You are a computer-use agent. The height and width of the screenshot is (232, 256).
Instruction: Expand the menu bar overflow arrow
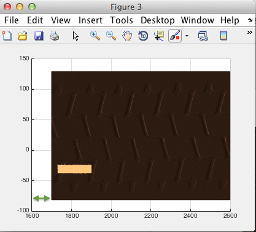(250, 20)
